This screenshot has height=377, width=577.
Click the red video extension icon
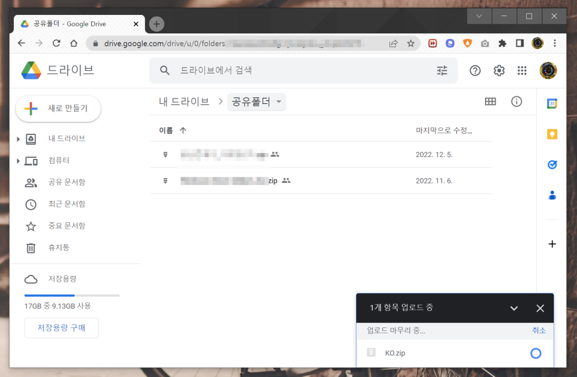pos(432,44)
